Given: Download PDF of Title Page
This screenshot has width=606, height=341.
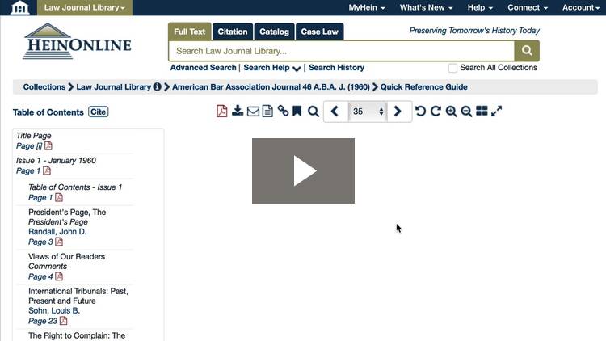Looking at the screenshot, I should click(x=48, y=145).
